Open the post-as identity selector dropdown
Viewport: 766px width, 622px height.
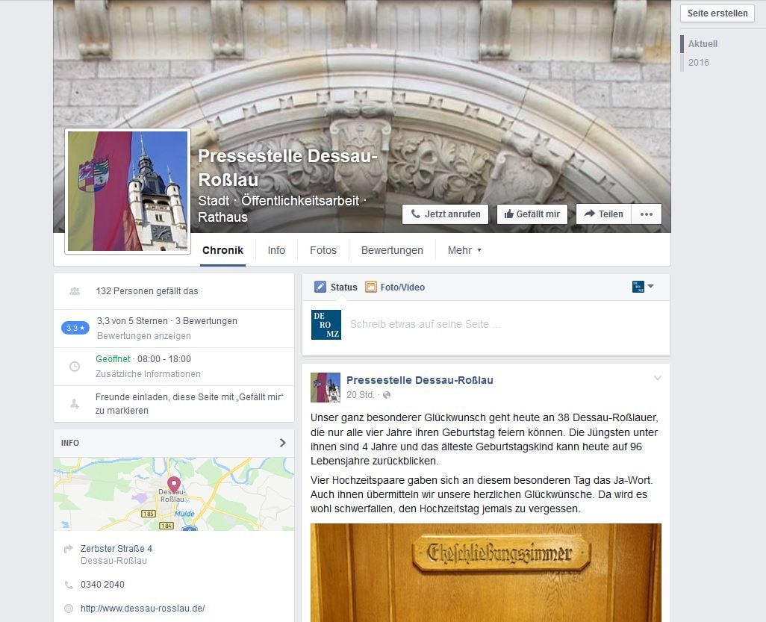(x=642, y=286)
